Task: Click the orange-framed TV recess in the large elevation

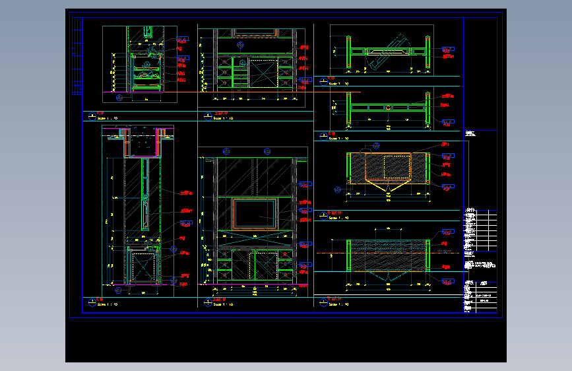Action: point(255,214)
